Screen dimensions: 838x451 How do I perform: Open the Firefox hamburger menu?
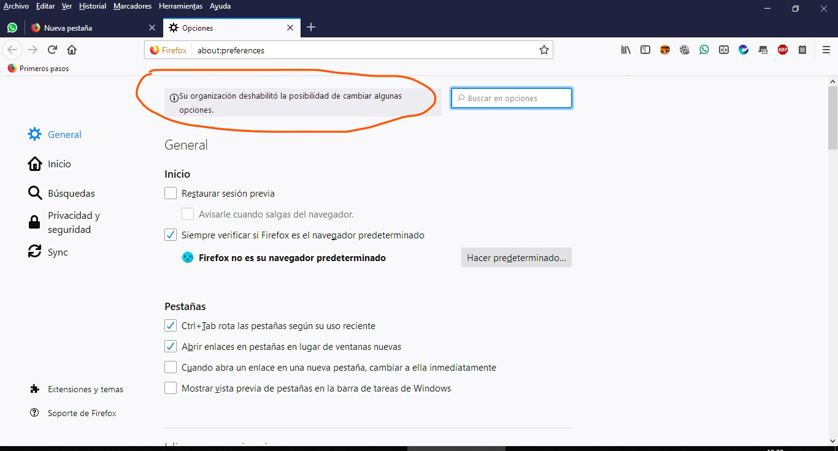(826, 50)
